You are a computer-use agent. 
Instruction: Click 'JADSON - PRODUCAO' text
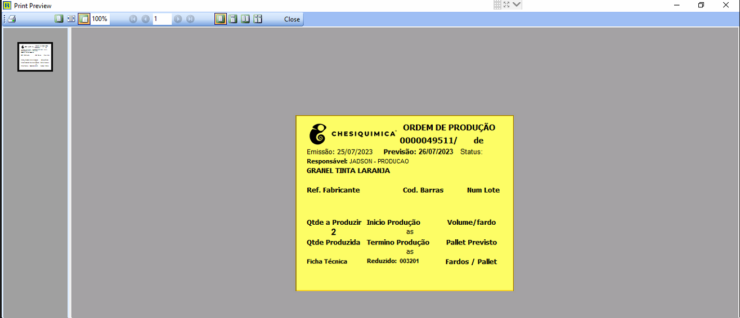point(379,161)
